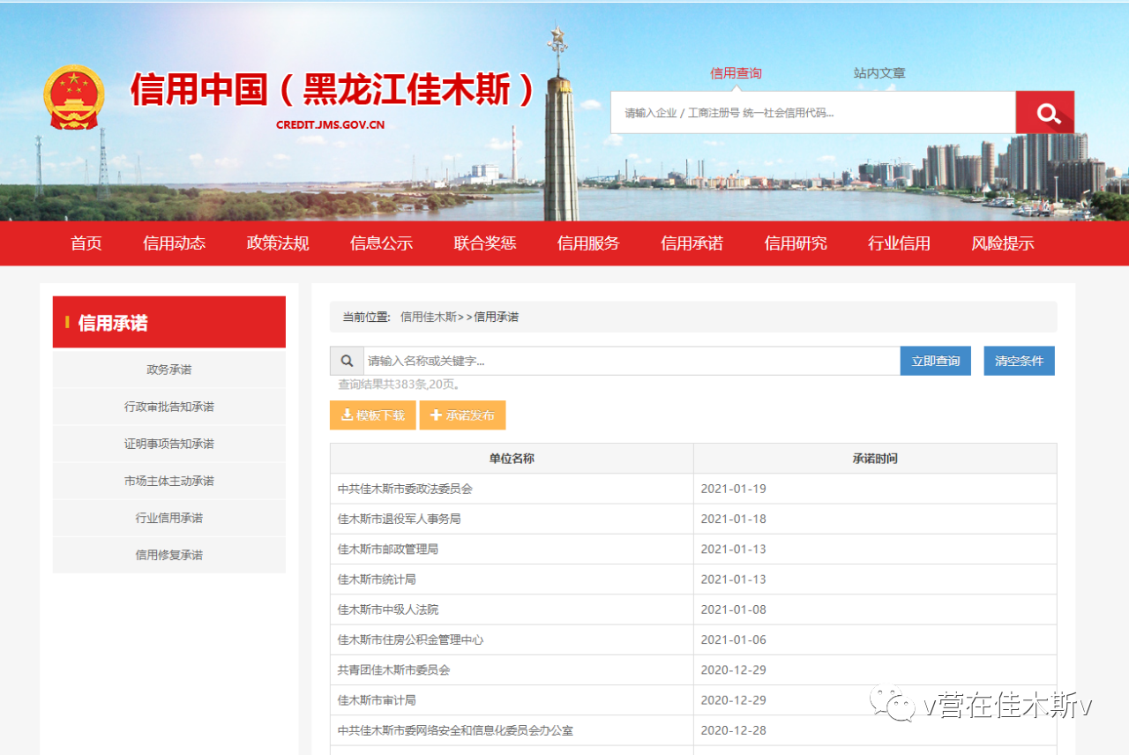Open 信用服务 in the navigation bar
Screen dimensions: 1129x755
[x=588, y=243]
